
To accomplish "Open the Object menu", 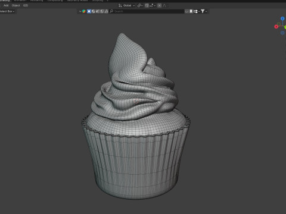I will [15, 5].
